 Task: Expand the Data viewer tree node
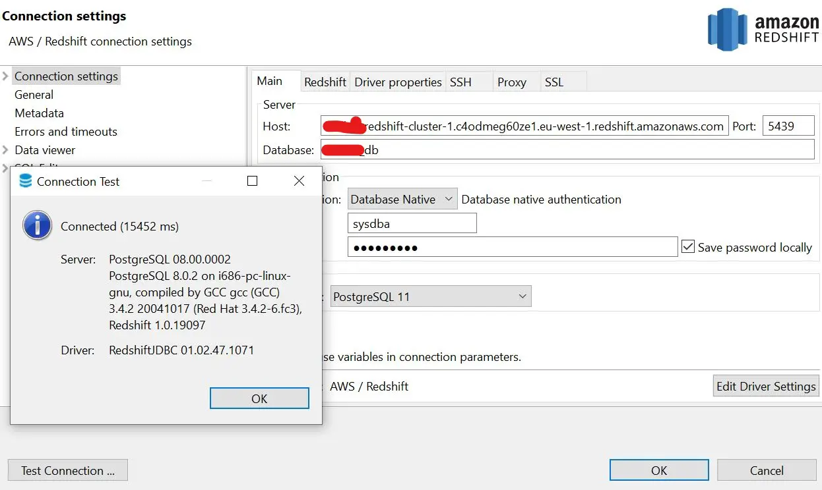point(5,150)
